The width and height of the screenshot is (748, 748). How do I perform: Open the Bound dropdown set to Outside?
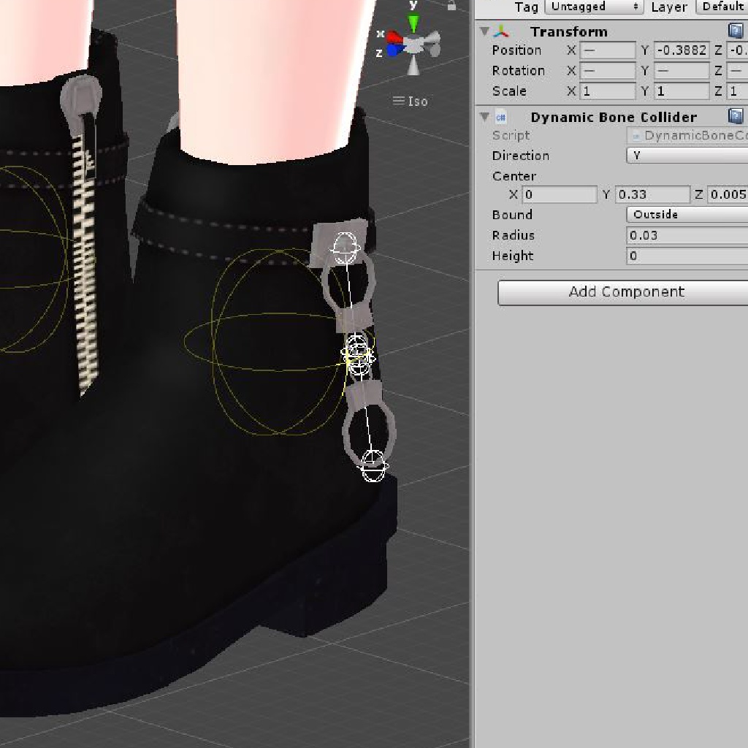687,215
